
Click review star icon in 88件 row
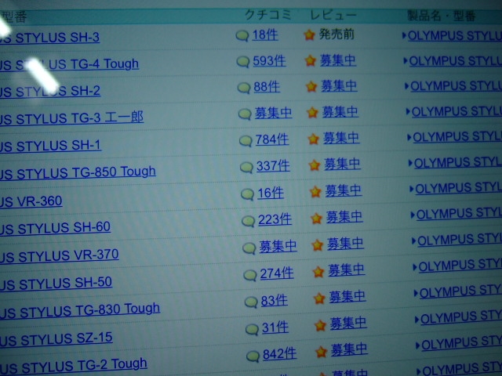(311, 86)
